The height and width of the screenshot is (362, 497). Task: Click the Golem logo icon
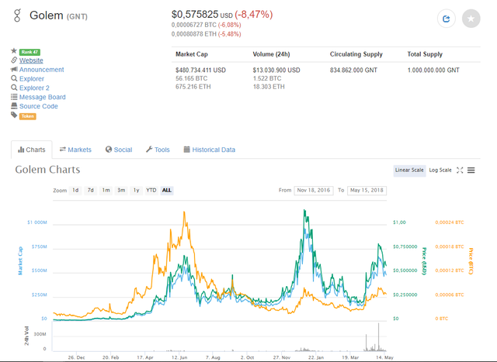pos(18,16)
